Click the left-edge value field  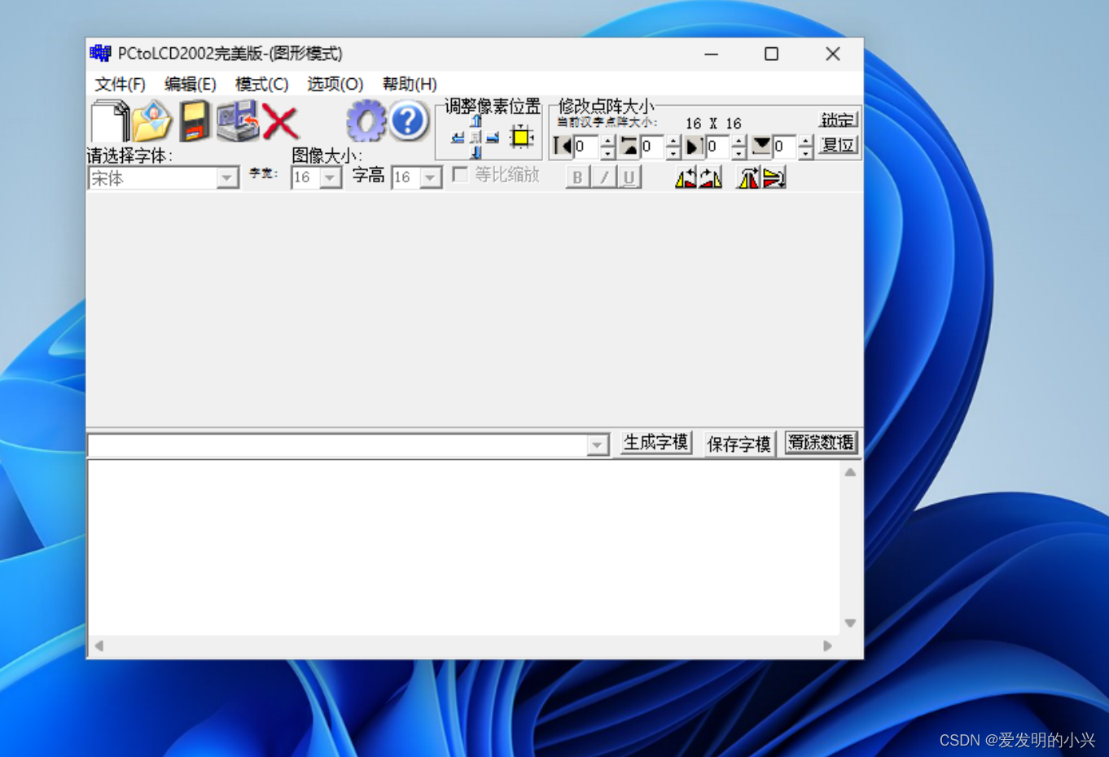587,147
